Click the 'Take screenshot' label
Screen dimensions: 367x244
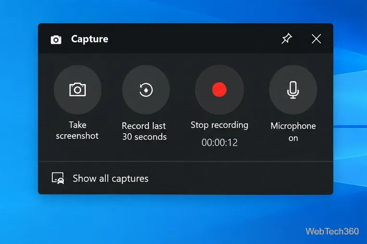pos(77,130)
